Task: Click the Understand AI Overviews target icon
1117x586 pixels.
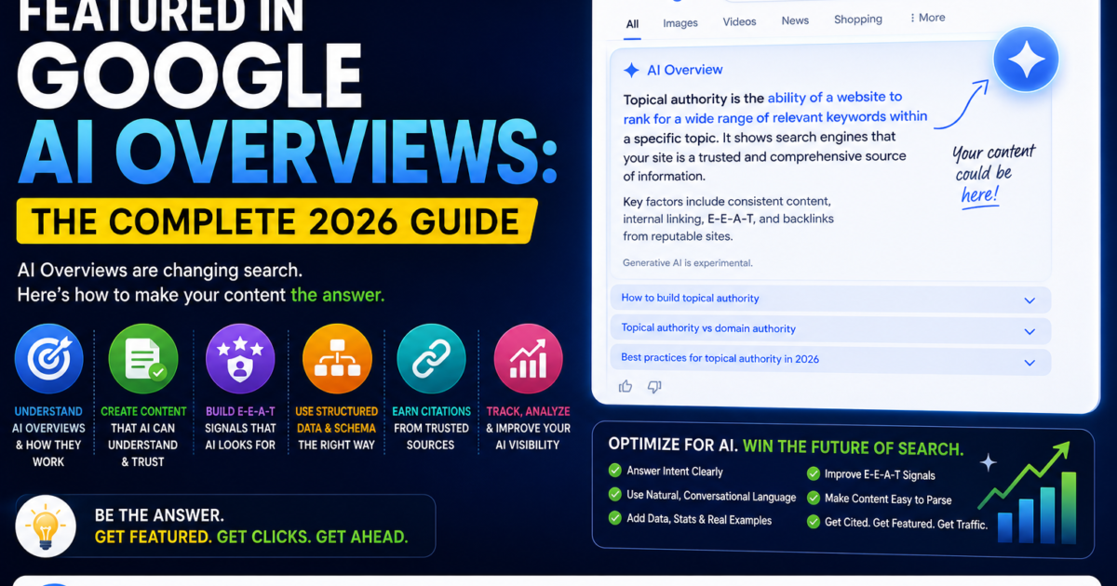Action: point(48,358)
